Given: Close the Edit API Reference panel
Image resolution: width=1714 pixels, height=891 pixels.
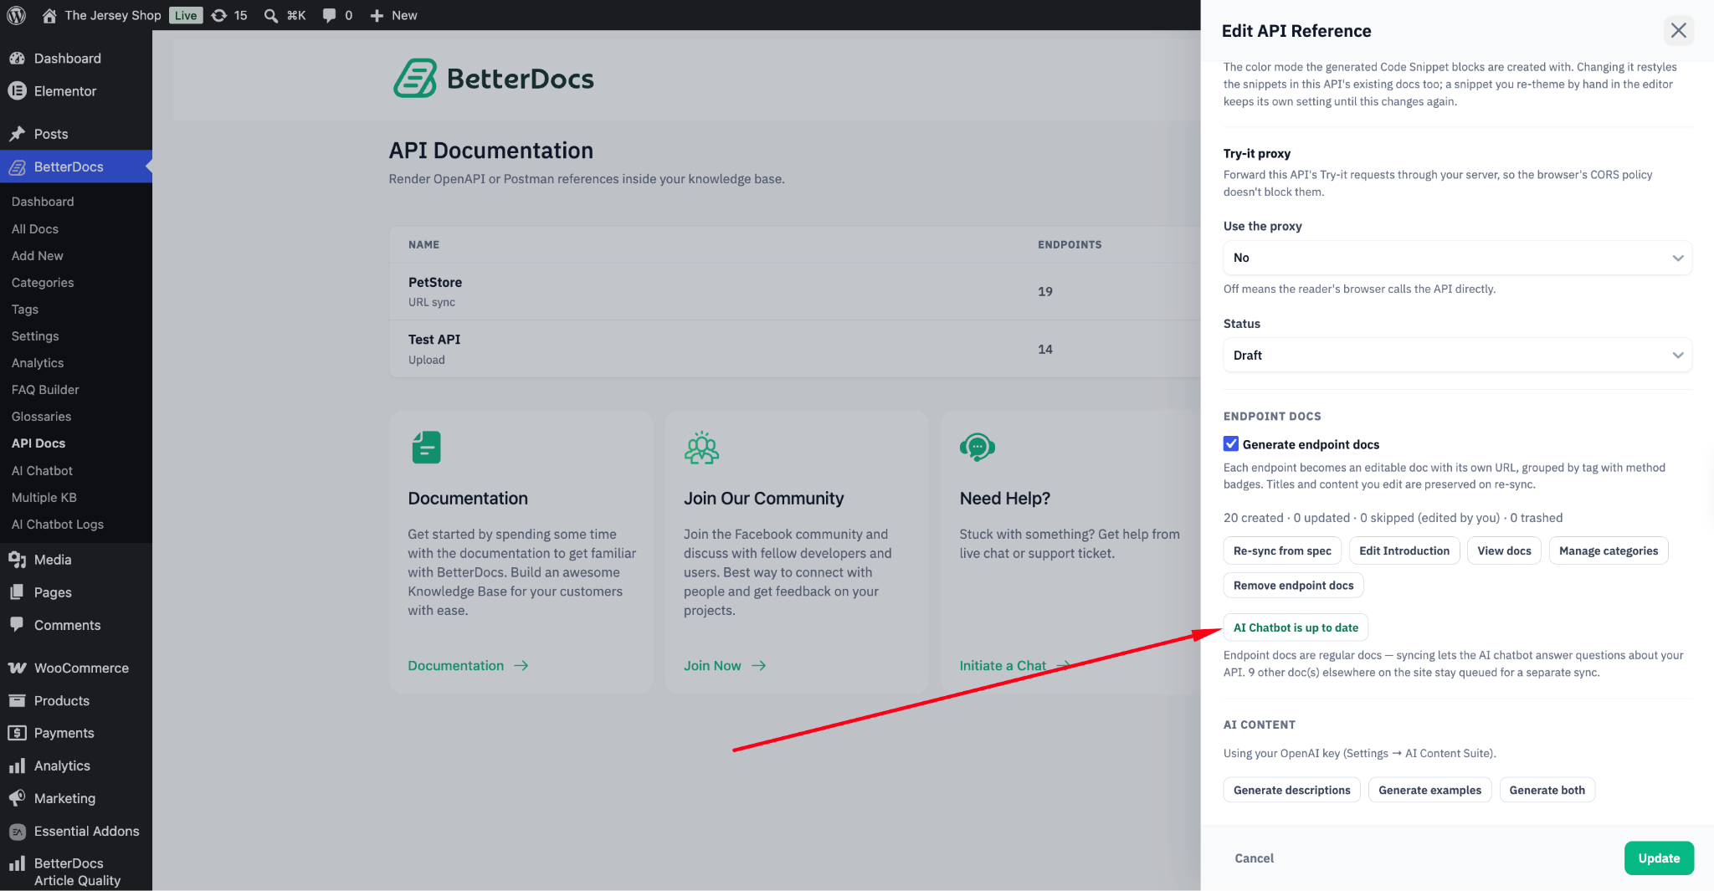Looking at the screenshot, I should click(x=1678, y=31).
